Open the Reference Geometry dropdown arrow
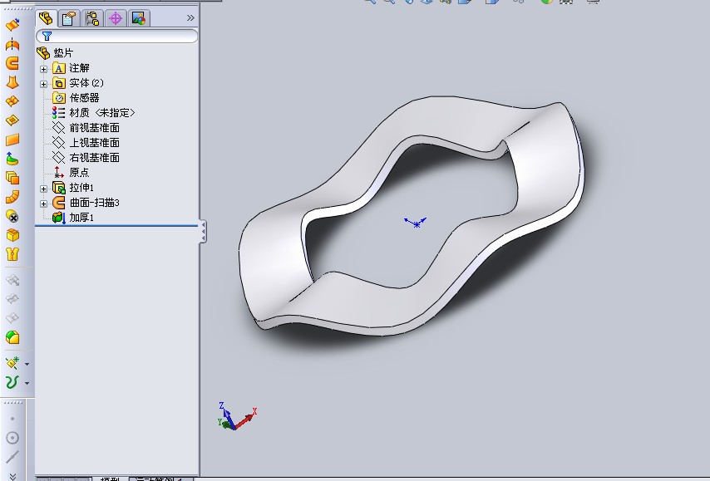Image resolution: width=710 pixels, height=481 pixels. pyautogui.click(x=27, y=364)
